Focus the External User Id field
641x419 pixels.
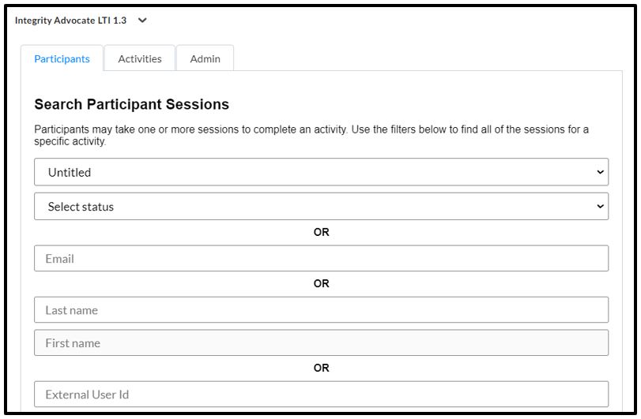pyautogui.click(x=321, y=395)
